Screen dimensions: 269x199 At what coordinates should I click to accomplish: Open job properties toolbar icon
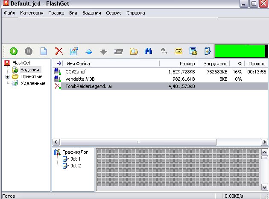74,51
